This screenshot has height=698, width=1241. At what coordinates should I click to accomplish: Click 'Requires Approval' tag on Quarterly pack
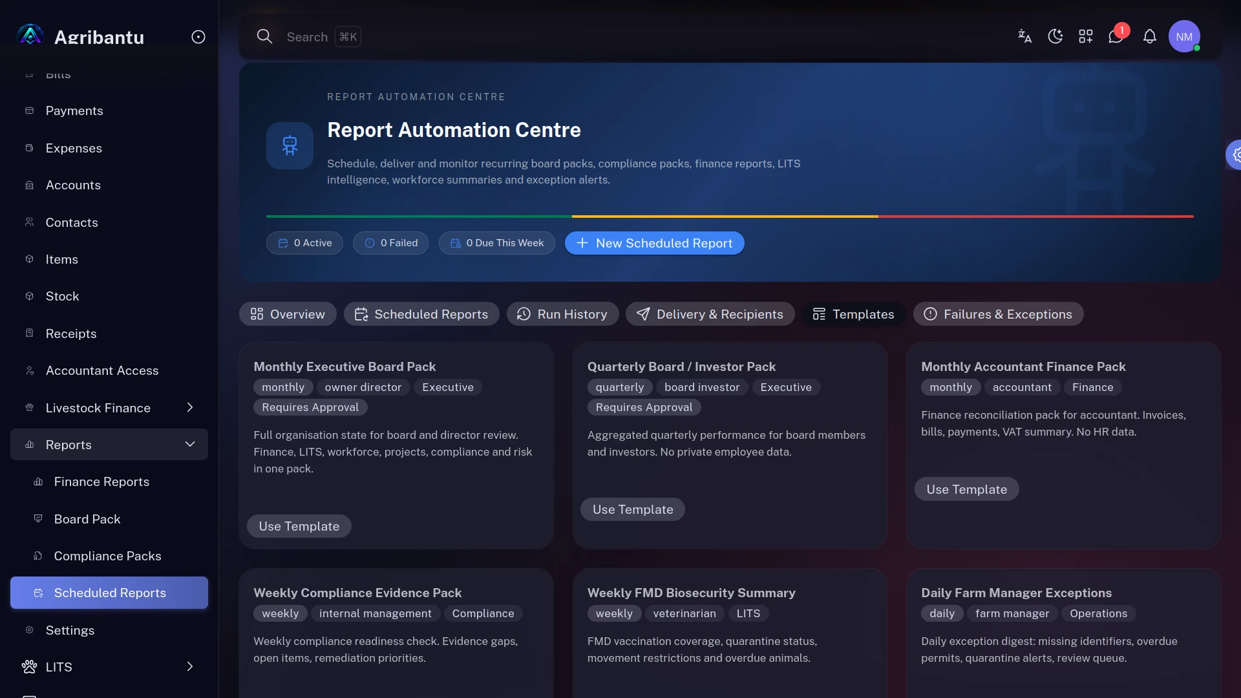644,407
